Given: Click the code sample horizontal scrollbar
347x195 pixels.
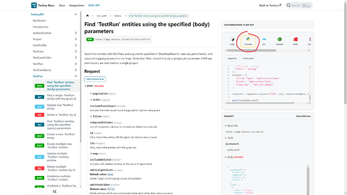Looking at the screenshot, I should [x=261, y=103].
